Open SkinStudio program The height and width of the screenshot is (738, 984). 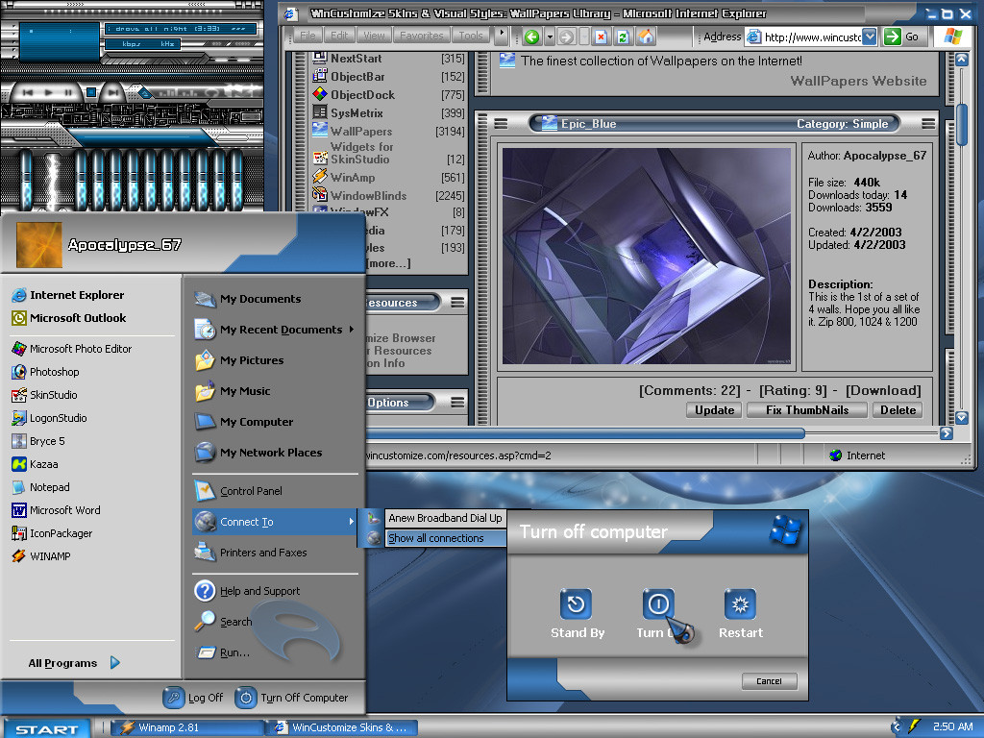[x=44, y=395]
